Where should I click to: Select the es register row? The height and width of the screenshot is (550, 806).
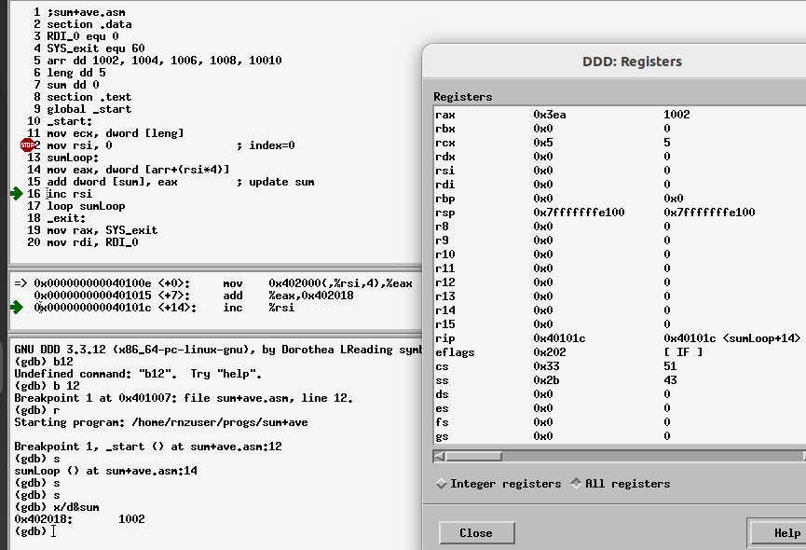pyautogui.click(x=620, y=408)
